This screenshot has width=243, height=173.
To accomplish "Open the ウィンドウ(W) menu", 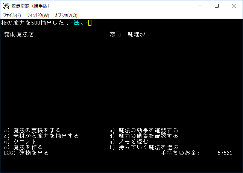I will [x=38, y=15].
